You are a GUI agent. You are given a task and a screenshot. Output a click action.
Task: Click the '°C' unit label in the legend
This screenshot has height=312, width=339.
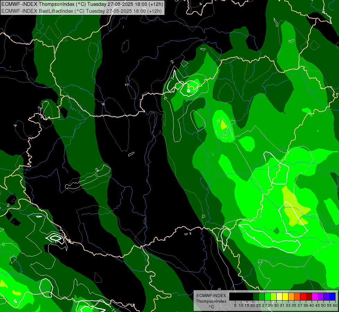point(212,307)
